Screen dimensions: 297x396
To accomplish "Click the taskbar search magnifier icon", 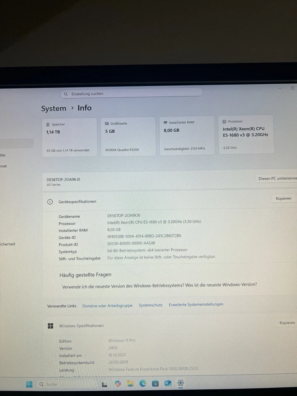I will 41,384.
